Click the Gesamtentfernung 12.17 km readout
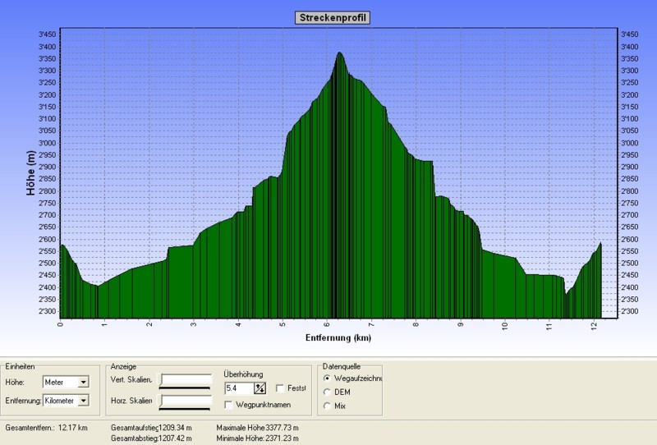Viewport: 657px width, 445px height. pos(41,428)
